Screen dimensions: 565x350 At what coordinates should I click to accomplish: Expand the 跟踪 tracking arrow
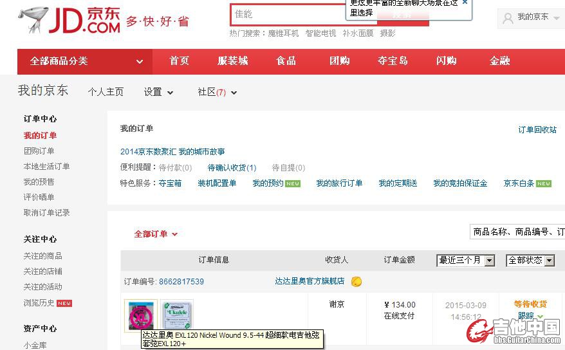point(540,317)
